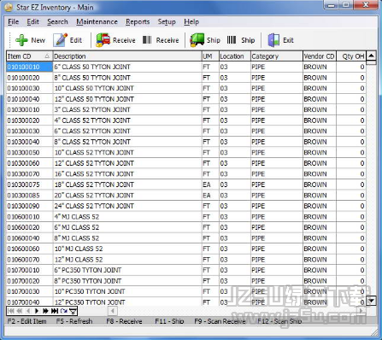
Task: Click the green plus New icon
Action: [21, 40]
